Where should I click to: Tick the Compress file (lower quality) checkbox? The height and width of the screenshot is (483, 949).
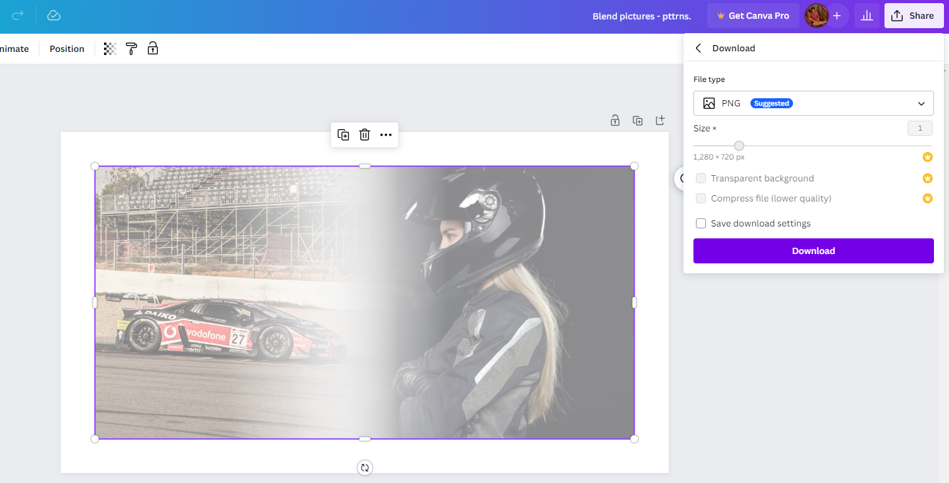(701, 198)
